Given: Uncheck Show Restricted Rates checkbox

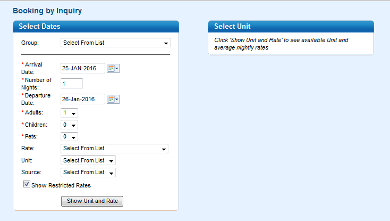Looking at the screenshot, I should click(27, 184).
